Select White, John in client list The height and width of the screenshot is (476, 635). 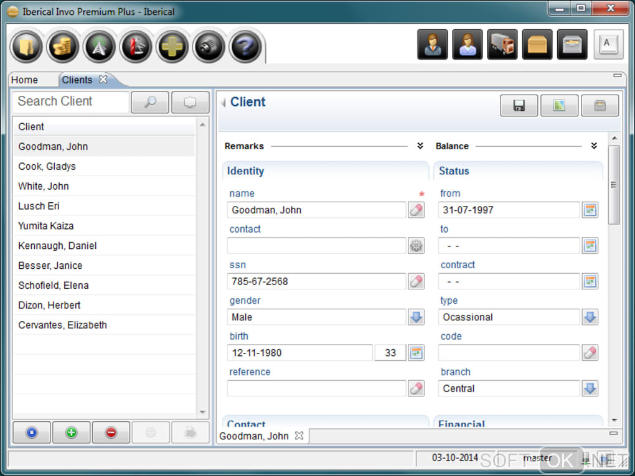click(104, 186)
